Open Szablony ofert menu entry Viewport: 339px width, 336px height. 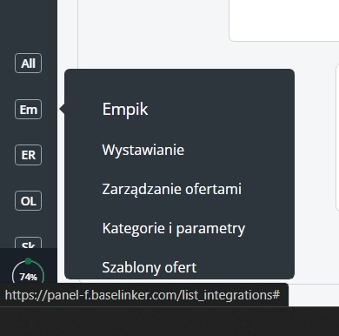tap(150, 267)
